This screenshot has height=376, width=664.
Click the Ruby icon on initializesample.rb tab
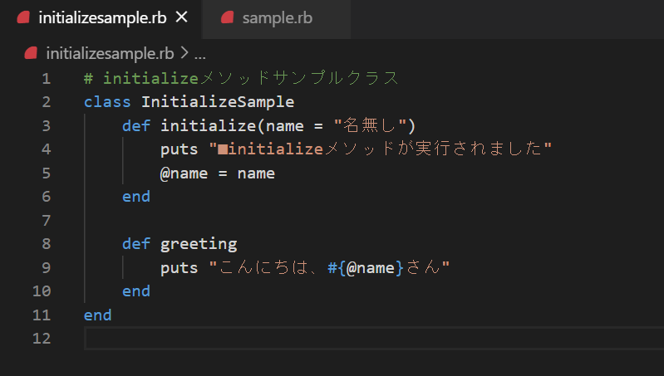tap(23, 17)
